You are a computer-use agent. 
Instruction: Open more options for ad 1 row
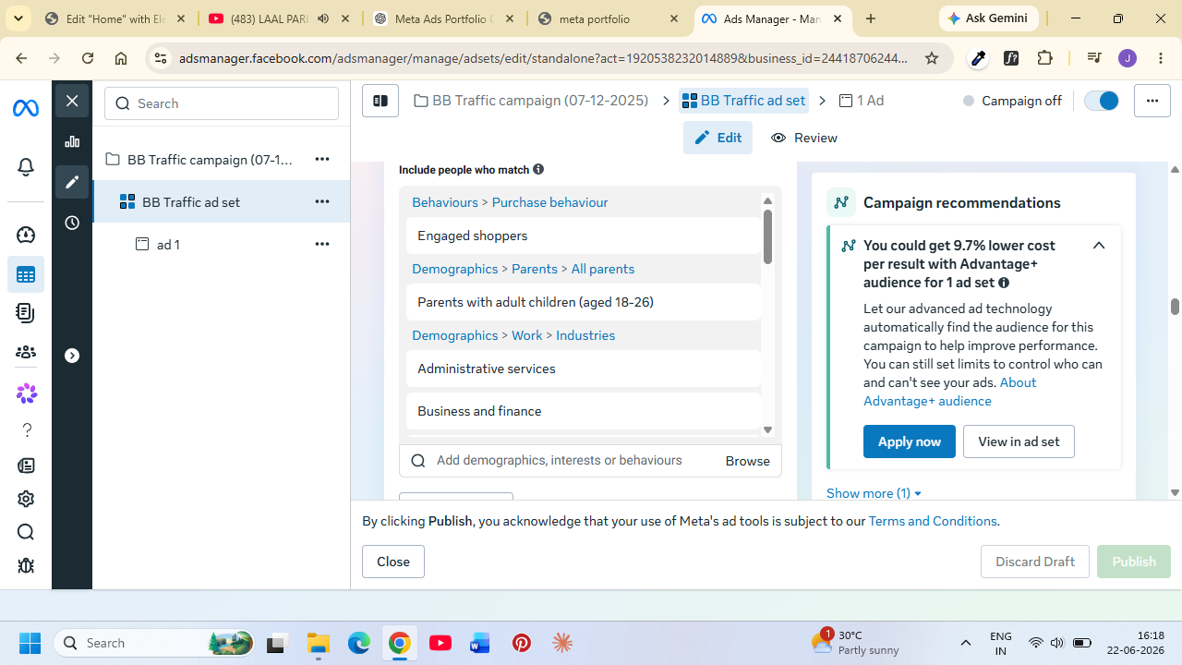[x=322, y=244]
